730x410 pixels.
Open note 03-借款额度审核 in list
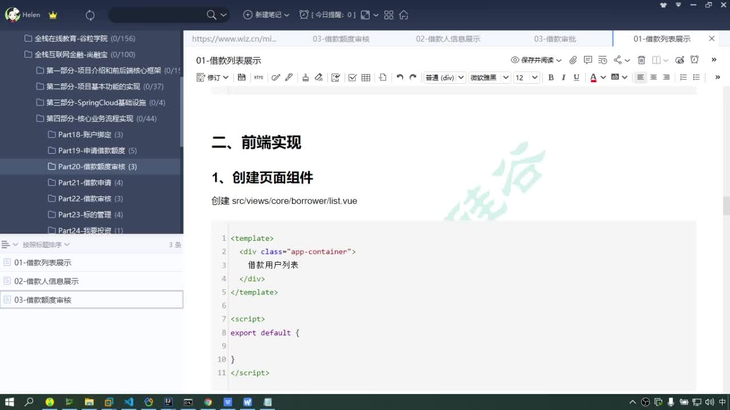92,300
